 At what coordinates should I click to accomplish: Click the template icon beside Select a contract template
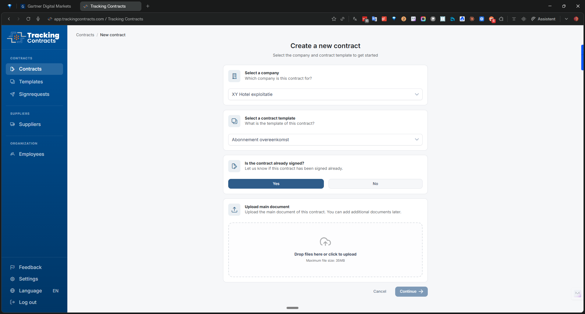[x=234, y=121]
